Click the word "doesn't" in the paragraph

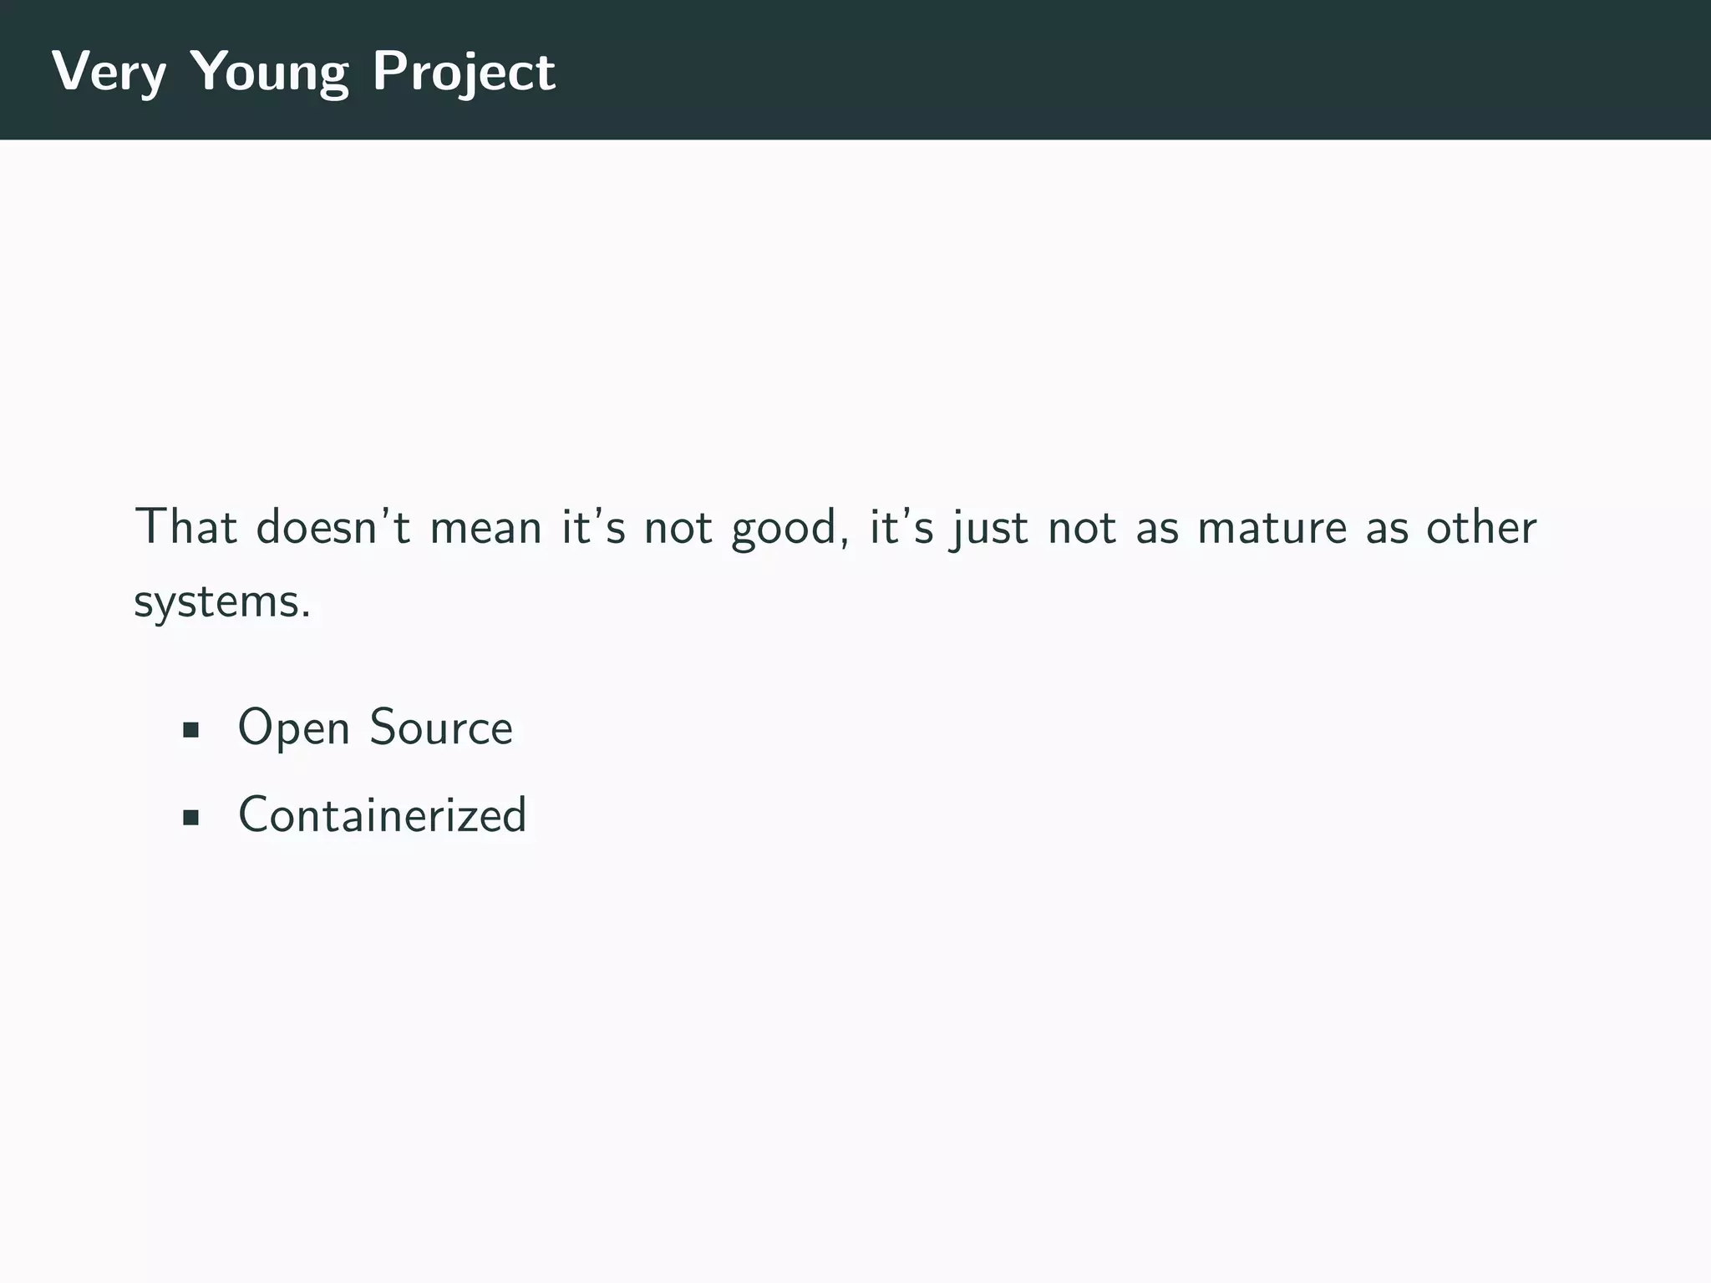coord(333,527)
